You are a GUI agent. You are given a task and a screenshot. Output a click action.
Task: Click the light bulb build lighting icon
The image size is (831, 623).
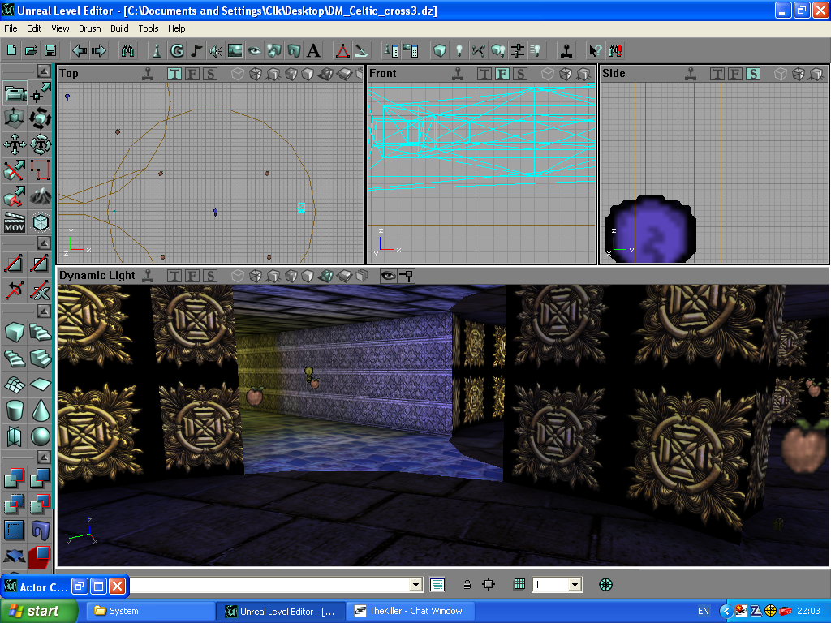coord(459,50)
